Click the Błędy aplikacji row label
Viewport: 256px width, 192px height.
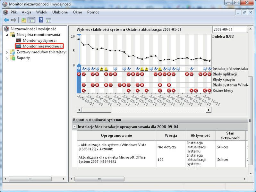(x=225, y=74)
